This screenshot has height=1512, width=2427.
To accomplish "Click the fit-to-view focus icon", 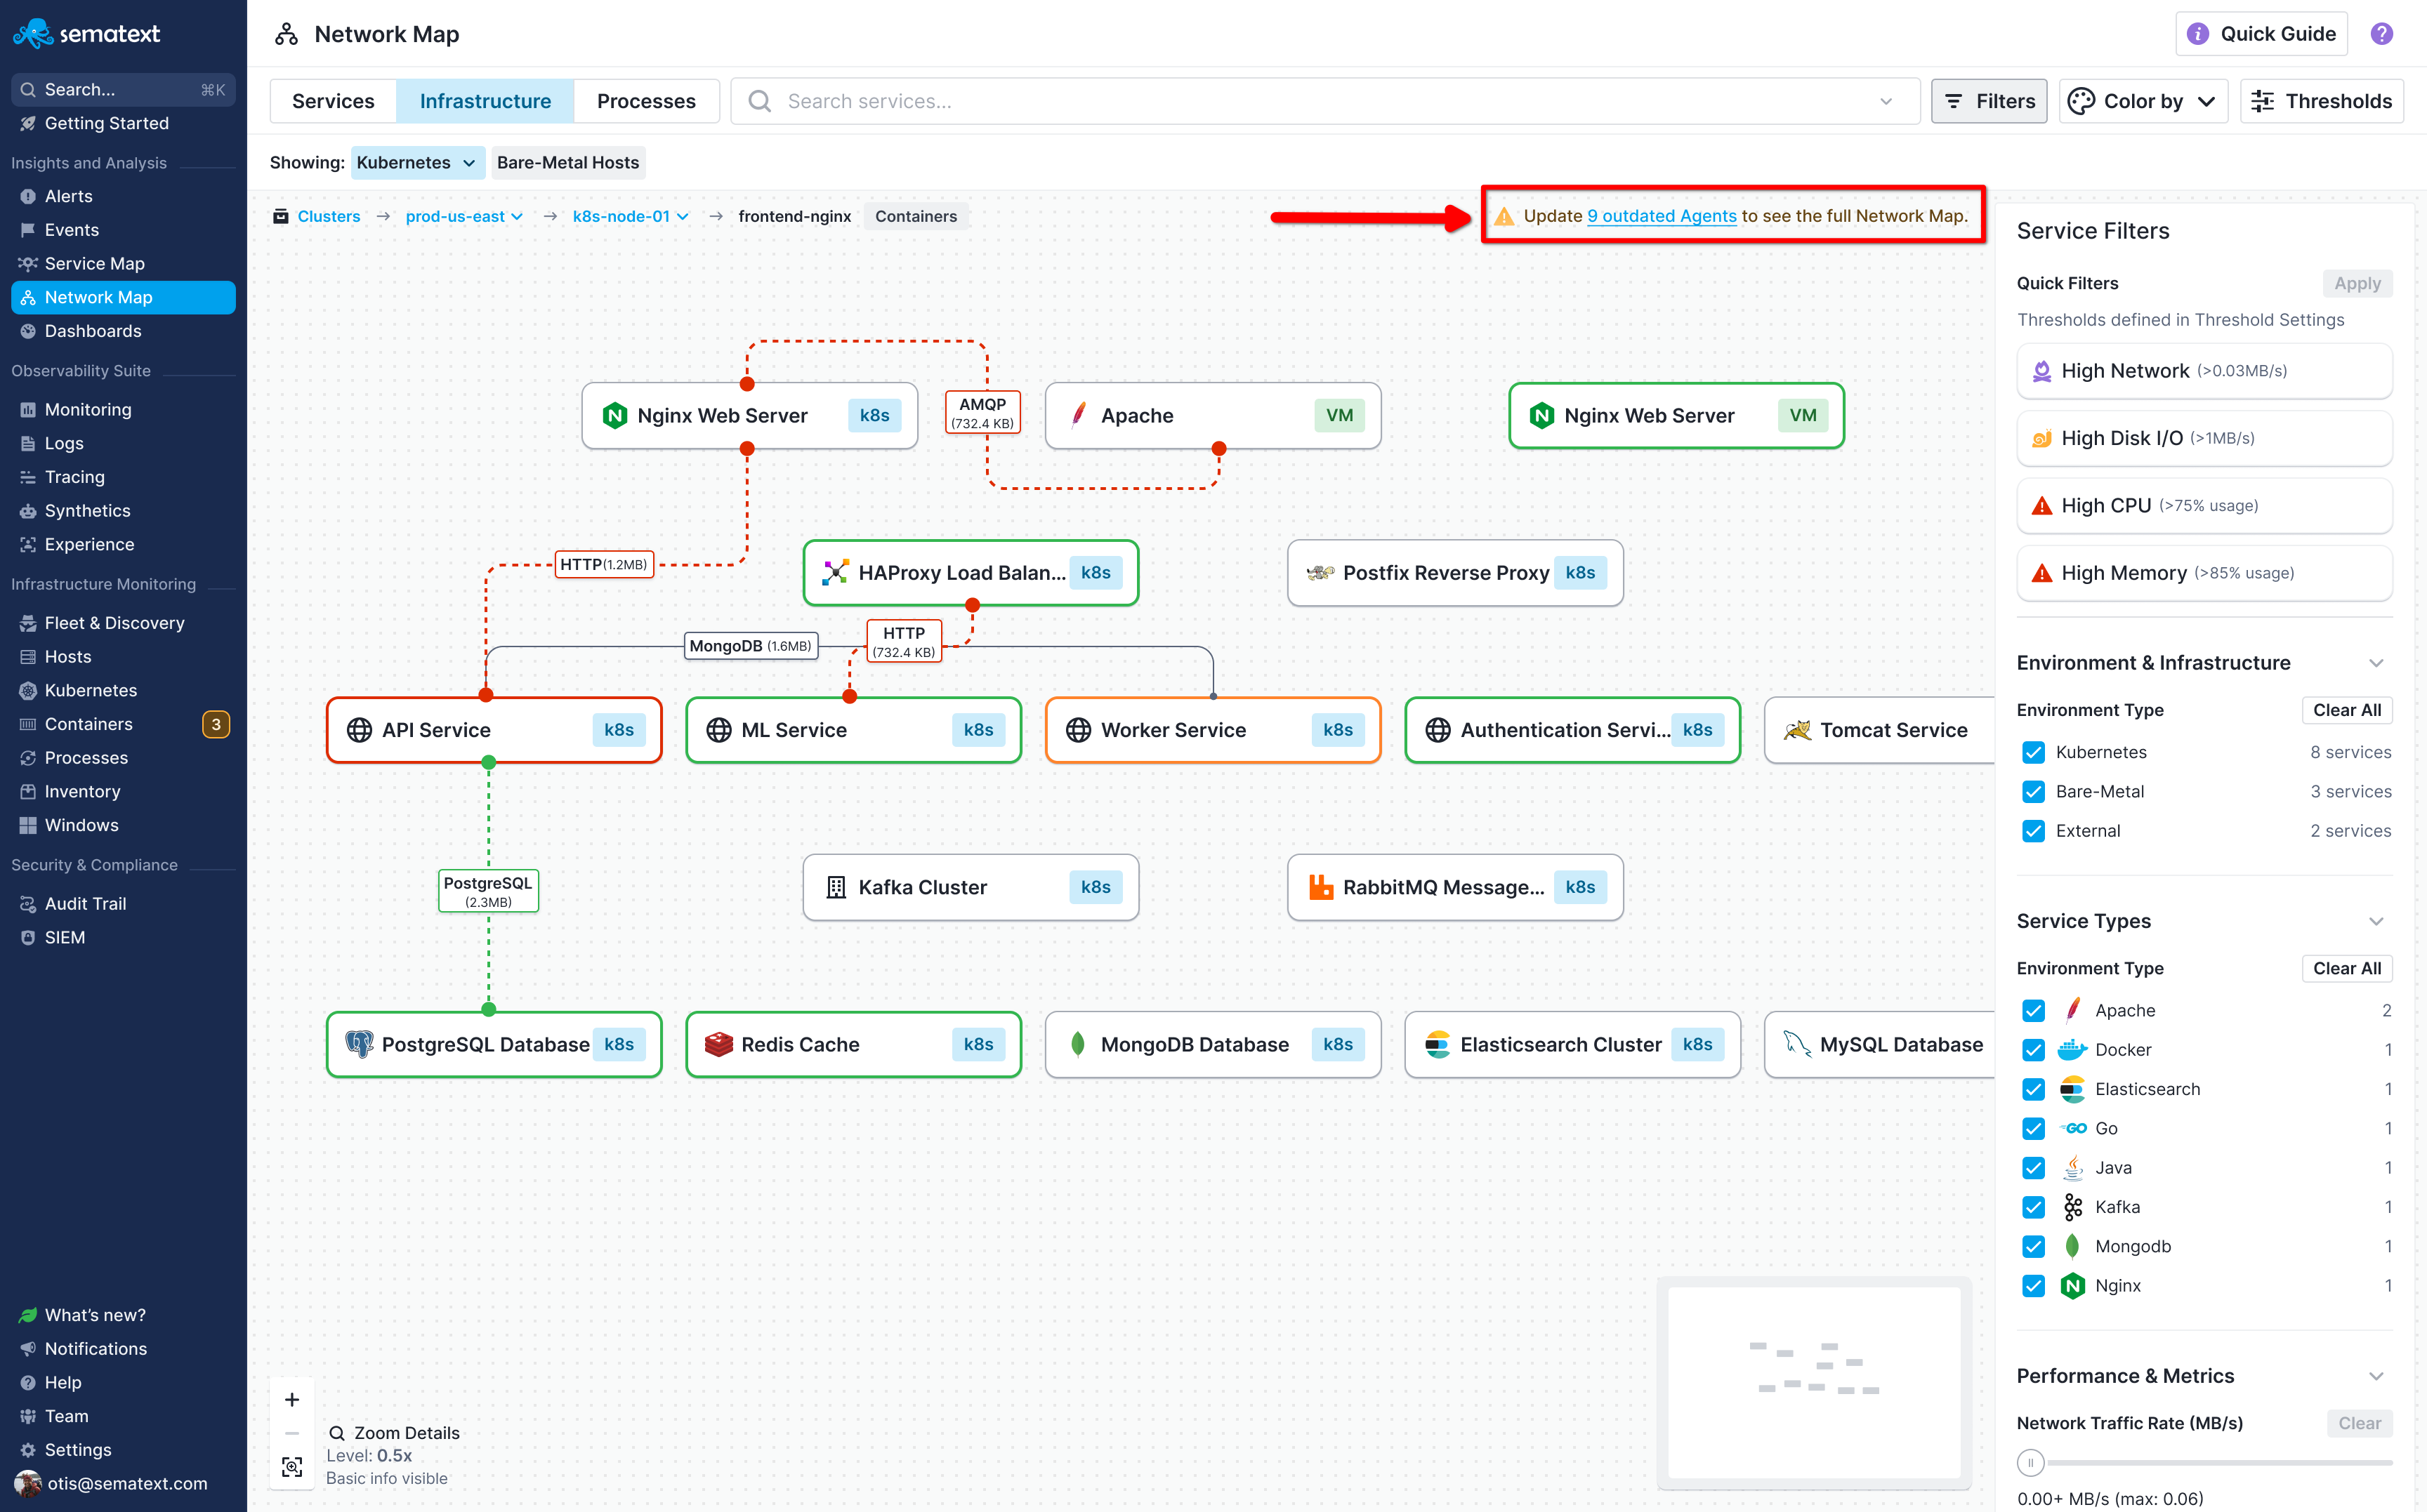I will [x=292, y=1466].
